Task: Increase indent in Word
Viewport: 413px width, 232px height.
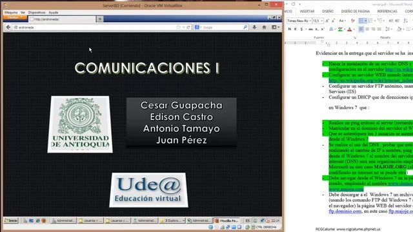Action: [x=398, y=21]
